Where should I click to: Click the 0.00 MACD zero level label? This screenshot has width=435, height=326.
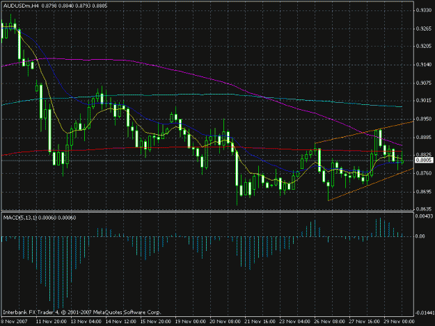420,236
